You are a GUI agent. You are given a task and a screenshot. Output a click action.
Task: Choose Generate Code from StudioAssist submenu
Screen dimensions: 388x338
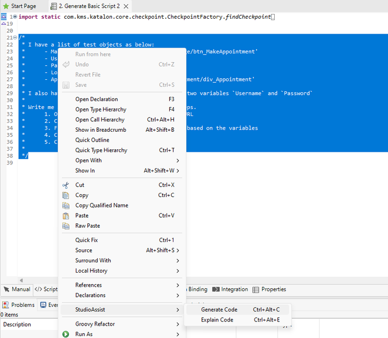pyautogui.click(x=219, y=309)
